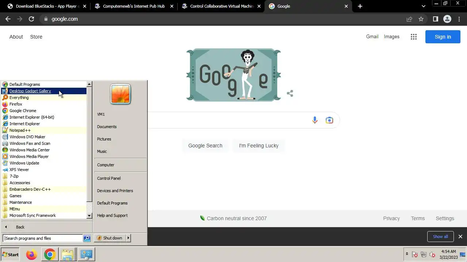
Task: Click the Sign in button
Action: pyautogui.click(x=443, y=37)
